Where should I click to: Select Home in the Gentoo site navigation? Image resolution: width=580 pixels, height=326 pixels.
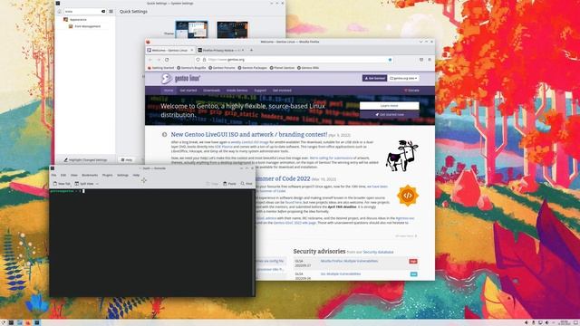click(169, 91)
